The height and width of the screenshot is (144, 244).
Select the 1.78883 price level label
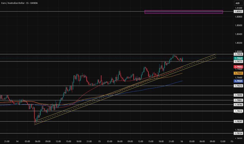pos(239,100)
